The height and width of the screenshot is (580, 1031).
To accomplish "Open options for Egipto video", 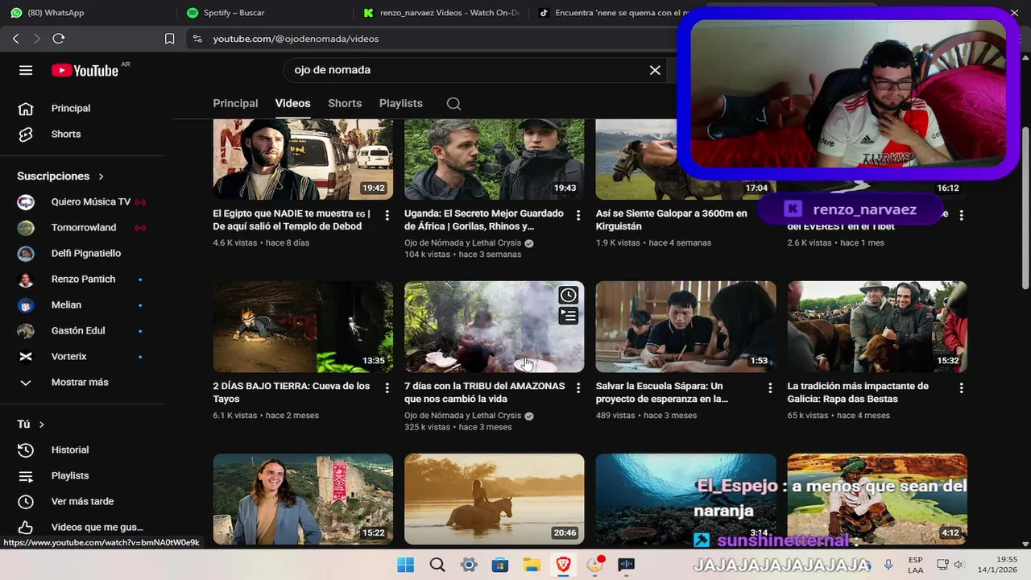I will pos(387,215).
